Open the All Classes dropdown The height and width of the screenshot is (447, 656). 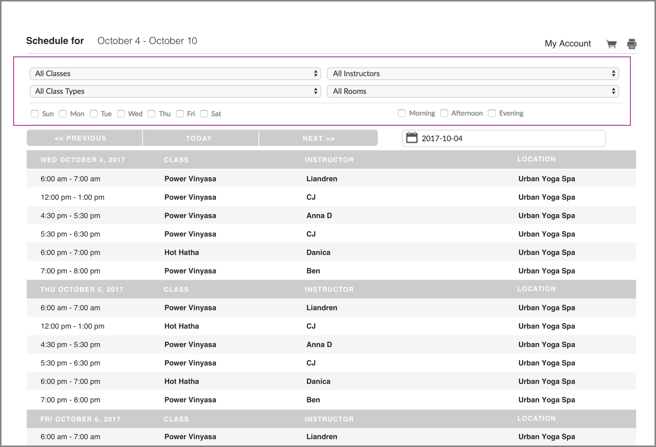coord(175,74)
